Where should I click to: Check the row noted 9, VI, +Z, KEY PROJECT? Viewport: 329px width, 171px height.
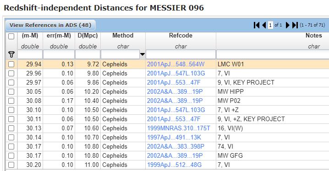pos(11,119)
